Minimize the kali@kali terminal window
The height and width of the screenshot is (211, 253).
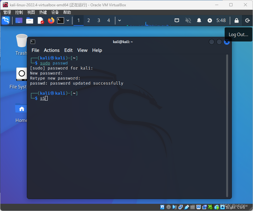click(x=212, y=42)
